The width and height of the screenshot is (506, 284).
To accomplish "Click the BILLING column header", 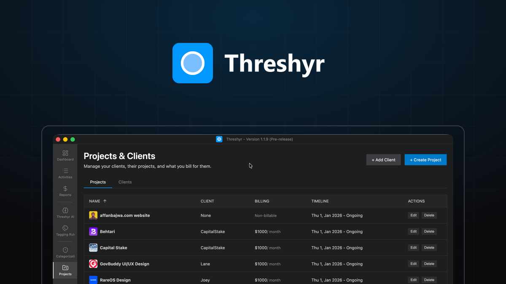I will pos(262,201).
